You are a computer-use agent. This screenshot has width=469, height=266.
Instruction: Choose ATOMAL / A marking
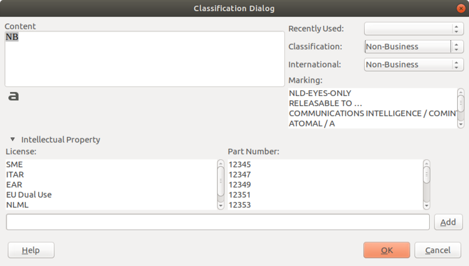(x=315, y=124)
